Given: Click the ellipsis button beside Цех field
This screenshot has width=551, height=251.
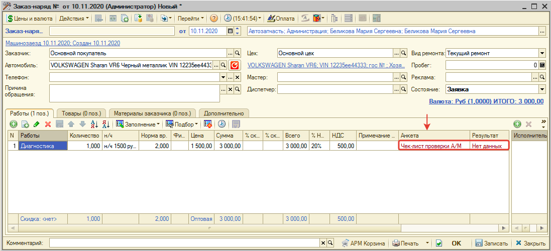Looking at the screenshot, I should (x=396, y=53).
